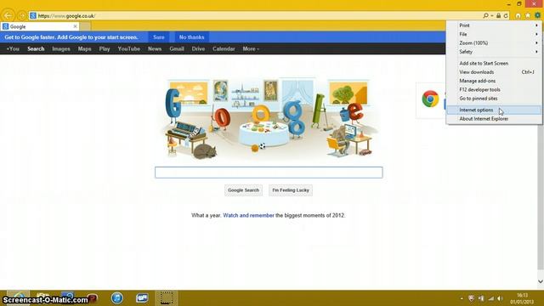
Task: Open YouTube in the Google bar
Action: (128, 49)
